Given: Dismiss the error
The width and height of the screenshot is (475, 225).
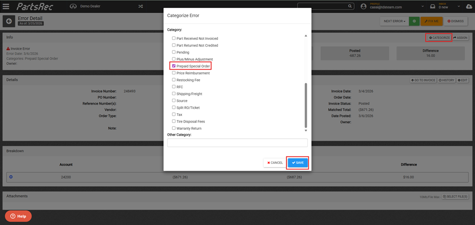Looking at the screenshot, I should pyautogui.click(x=456, y=21).
